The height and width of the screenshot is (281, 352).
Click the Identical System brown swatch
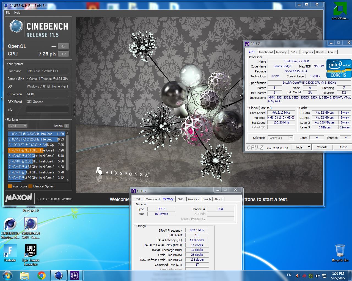point(31,186)
